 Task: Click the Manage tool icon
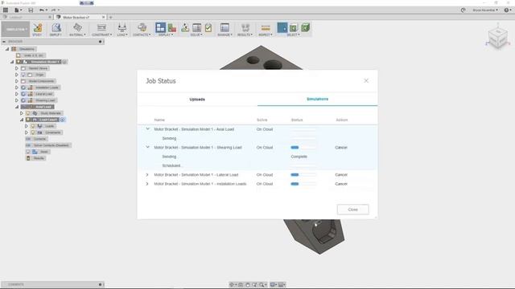click(x=225, y=28)
